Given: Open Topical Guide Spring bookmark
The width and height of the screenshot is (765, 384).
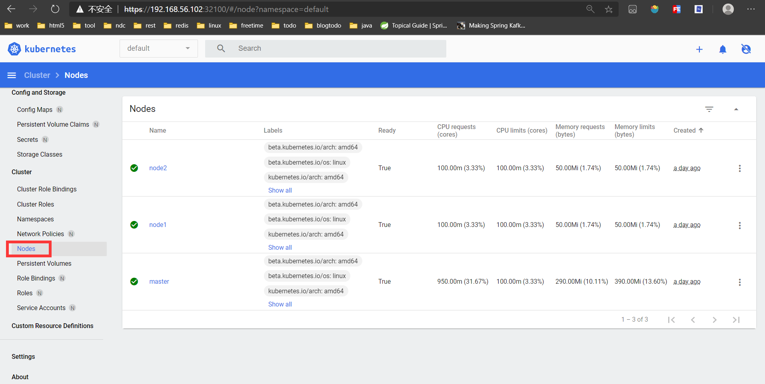Looking at the screenshot, I should coord(414,26).
